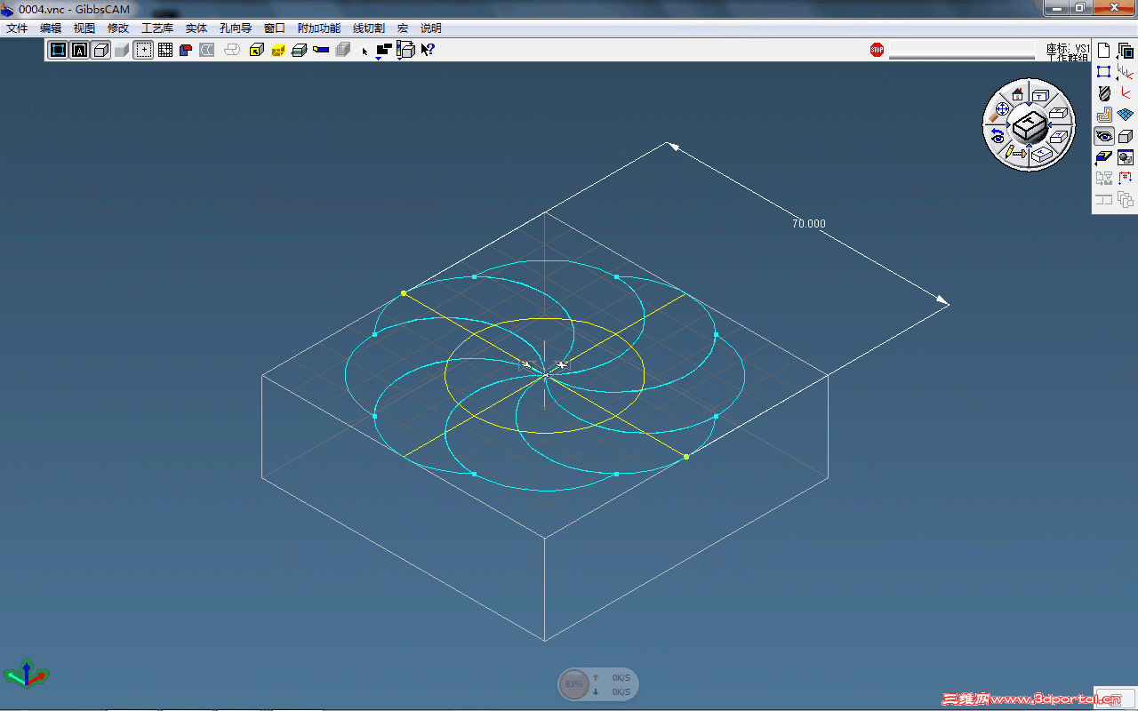Click the yellow wireframe box icon
Image resolution: width=1138 pixels, height=711 pixels.
point(278,50)
